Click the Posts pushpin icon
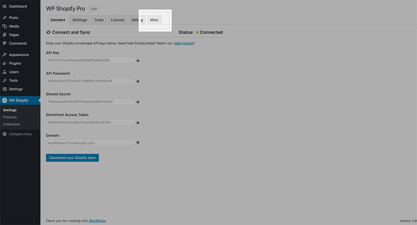 pos(5,18)
